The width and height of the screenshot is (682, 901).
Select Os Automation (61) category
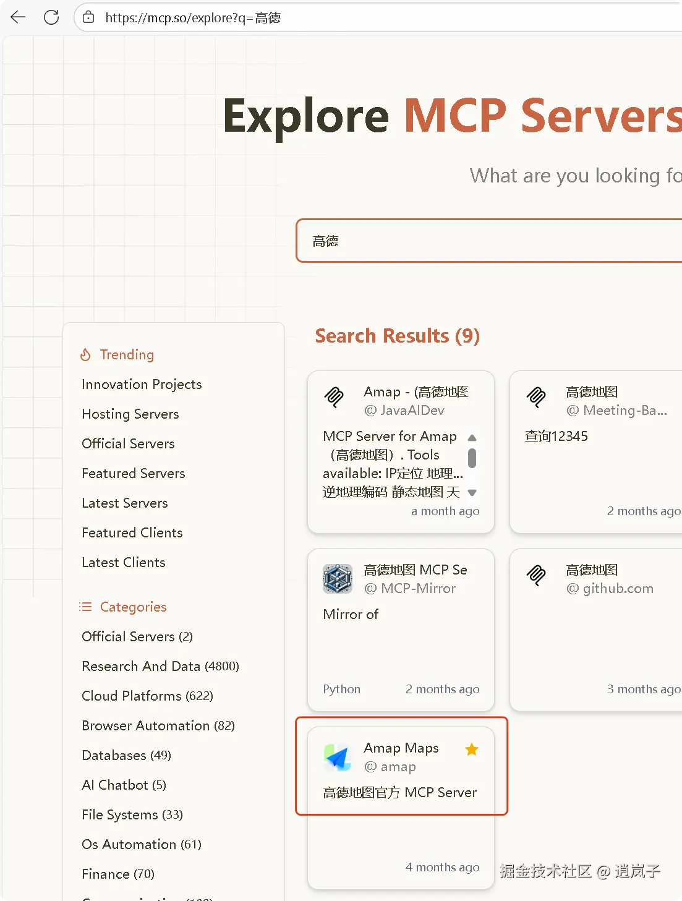(142, 844)
